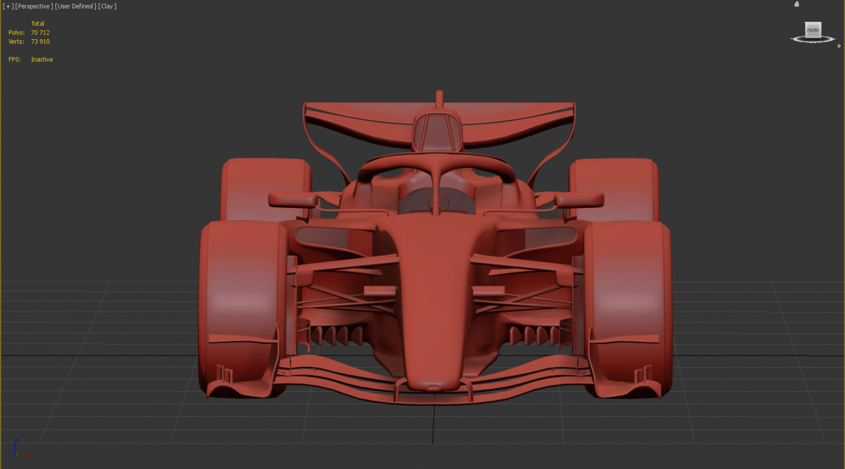
Task: Select the front tire on the right side
Action: click(x=628, y=301)
